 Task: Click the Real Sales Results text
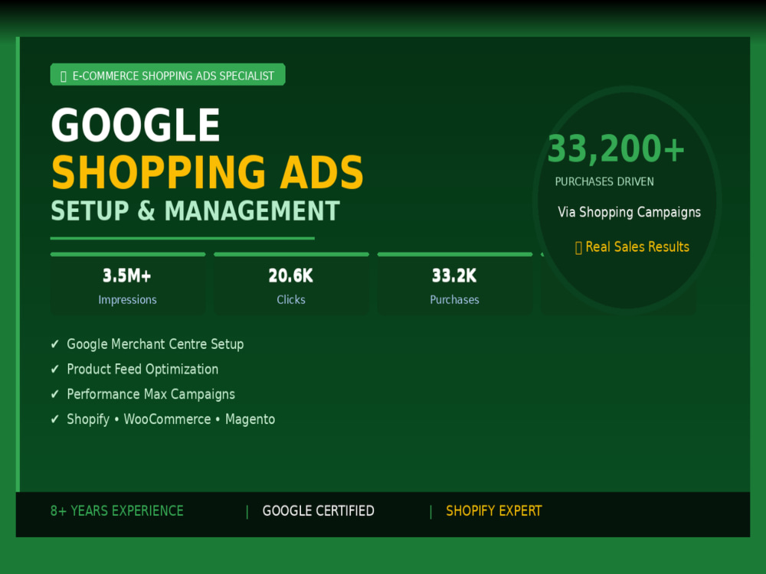(637, 247)
